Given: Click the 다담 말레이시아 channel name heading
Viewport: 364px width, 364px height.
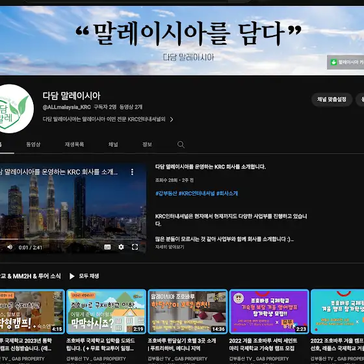Looking at the screenshot, I should (x=71, y=96).
